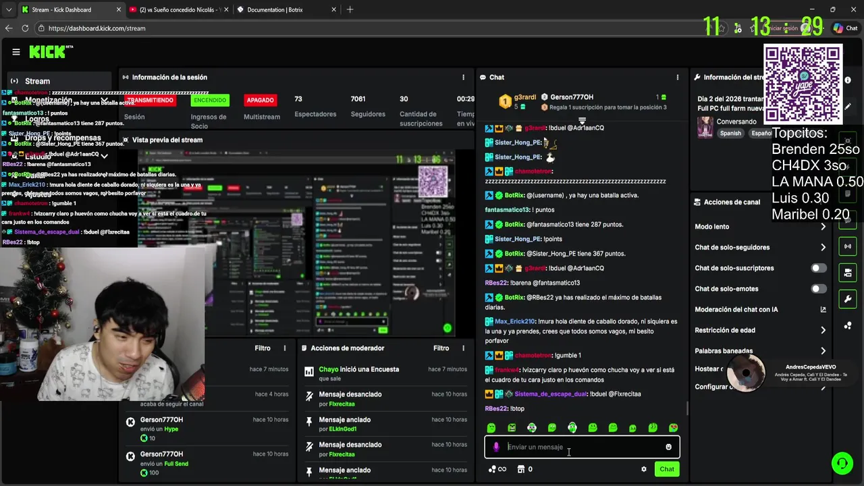Click the channel points icon below chat input
The image size is (864, 486).
pos(497,469)
